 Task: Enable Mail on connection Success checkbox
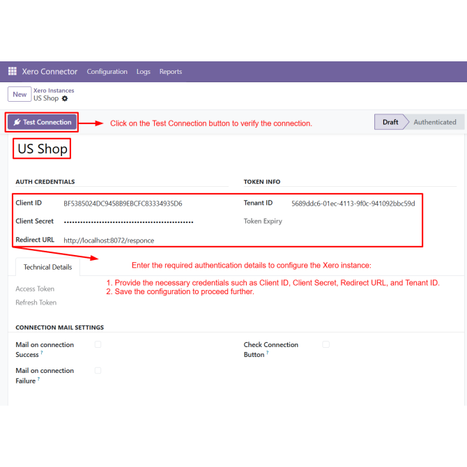click(x=98, y=344)
